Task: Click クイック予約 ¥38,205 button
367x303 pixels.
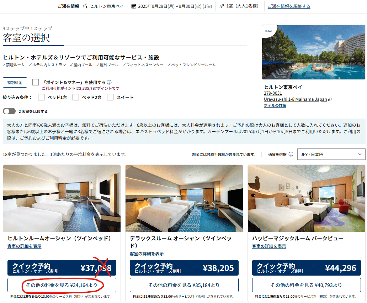Action: pyautogui.click(x=184, y=268)
